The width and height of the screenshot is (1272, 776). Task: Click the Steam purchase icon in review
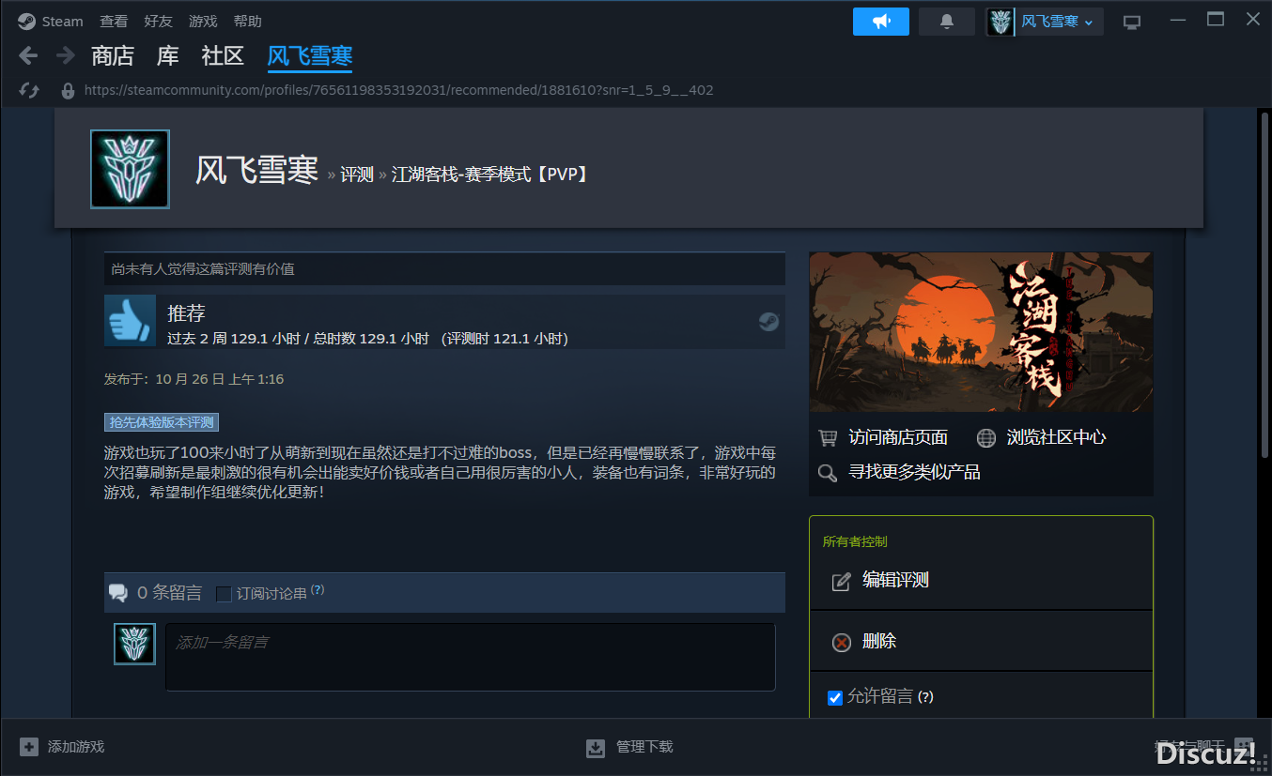(x=768, y=322)
